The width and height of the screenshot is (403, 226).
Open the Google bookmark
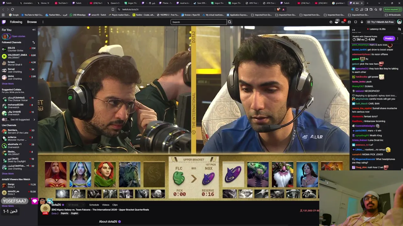click(14, 15)
